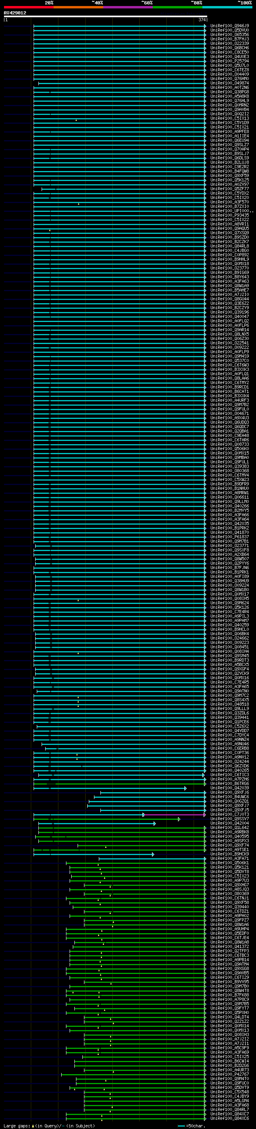Open the hit UniRef100_C7J0T3
Image resolution: width=256 pixels, height=1129 pixels.
click(x=229, y=814)
